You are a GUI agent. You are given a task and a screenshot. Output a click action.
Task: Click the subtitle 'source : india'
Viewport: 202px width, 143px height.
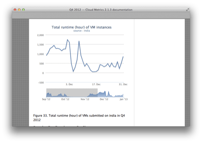click(82, 31)
